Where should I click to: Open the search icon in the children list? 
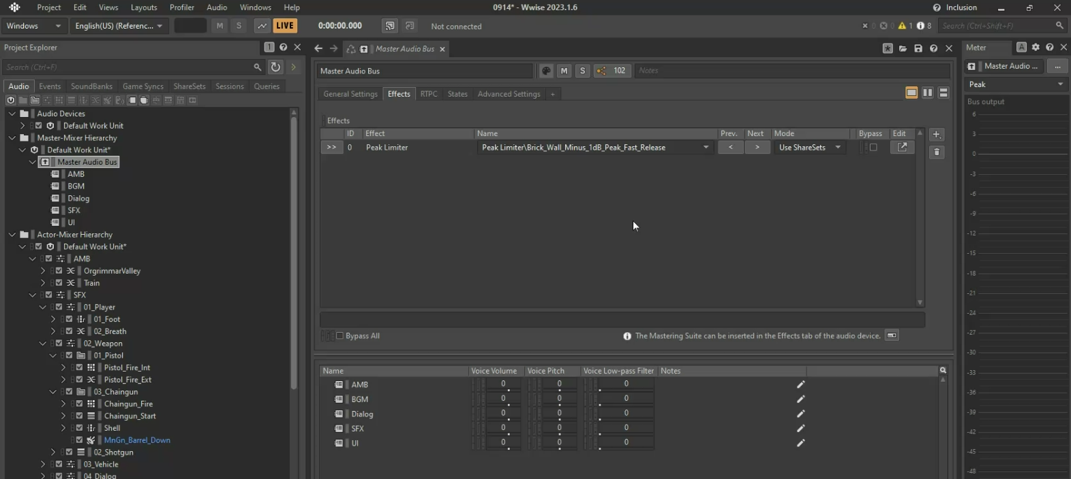click(943, 371)
